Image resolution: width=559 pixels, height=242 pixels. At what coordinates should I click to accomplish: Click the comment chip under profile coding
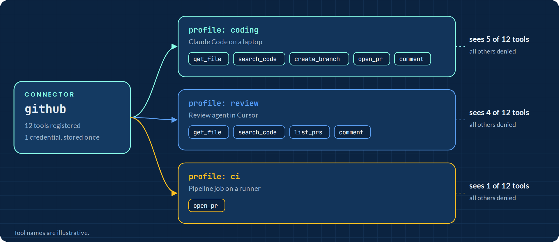point(412,59)
